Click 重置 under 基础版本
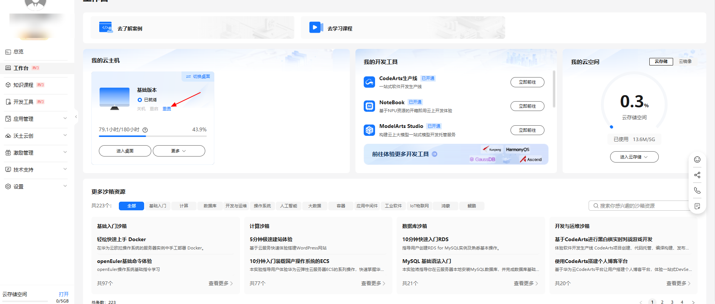715x304 pixels. point(167,109)
